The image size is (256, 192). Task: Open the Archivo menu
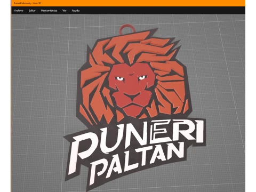coord(19,11)
